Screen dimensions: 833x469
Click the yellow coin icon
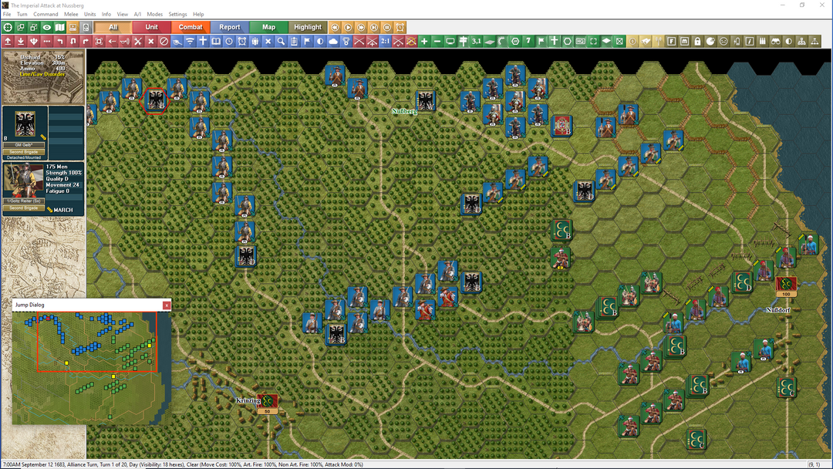(632, 41)
